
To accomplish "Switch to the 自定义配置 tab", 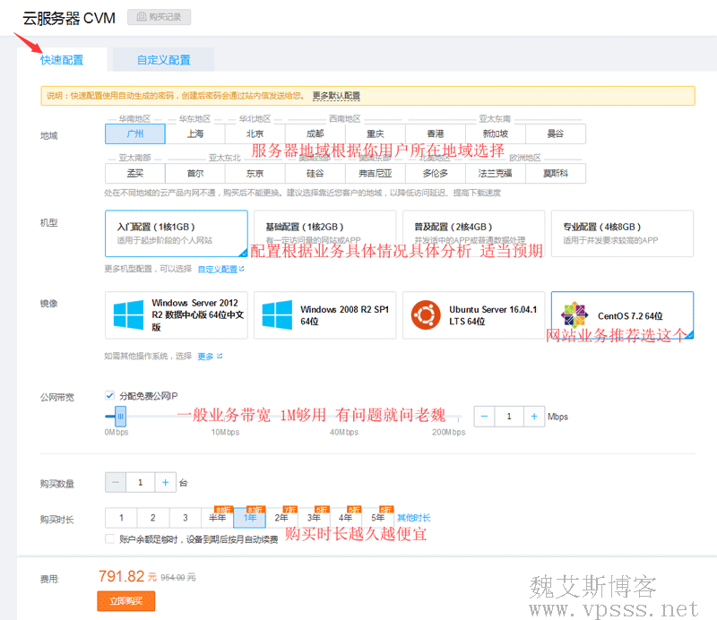I will coord(163,60).
